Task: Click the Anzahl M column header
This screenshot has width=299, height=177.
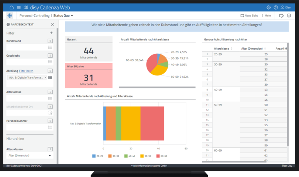Action: click(281, 49)
